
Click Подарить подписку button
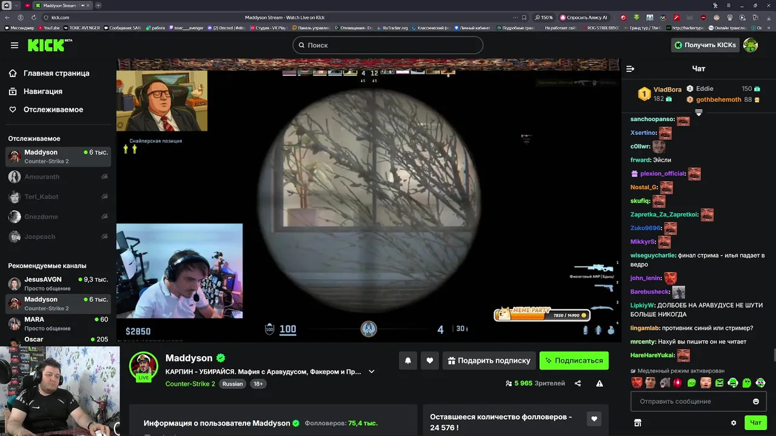(x=489, y=360)
